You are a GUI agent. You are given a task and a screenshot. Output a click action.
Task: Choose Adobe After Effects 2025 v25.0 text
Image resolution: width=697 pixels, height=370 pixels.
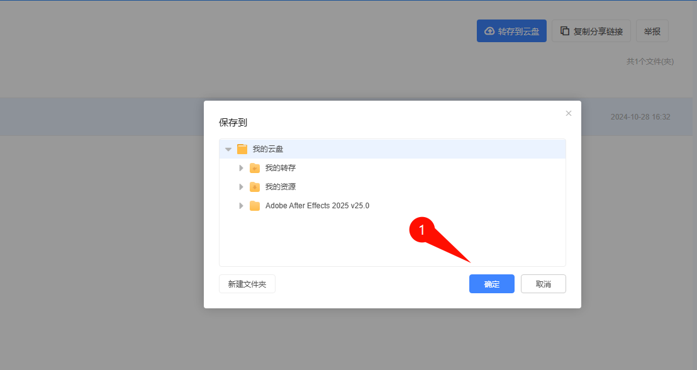[x=318, y=206]
